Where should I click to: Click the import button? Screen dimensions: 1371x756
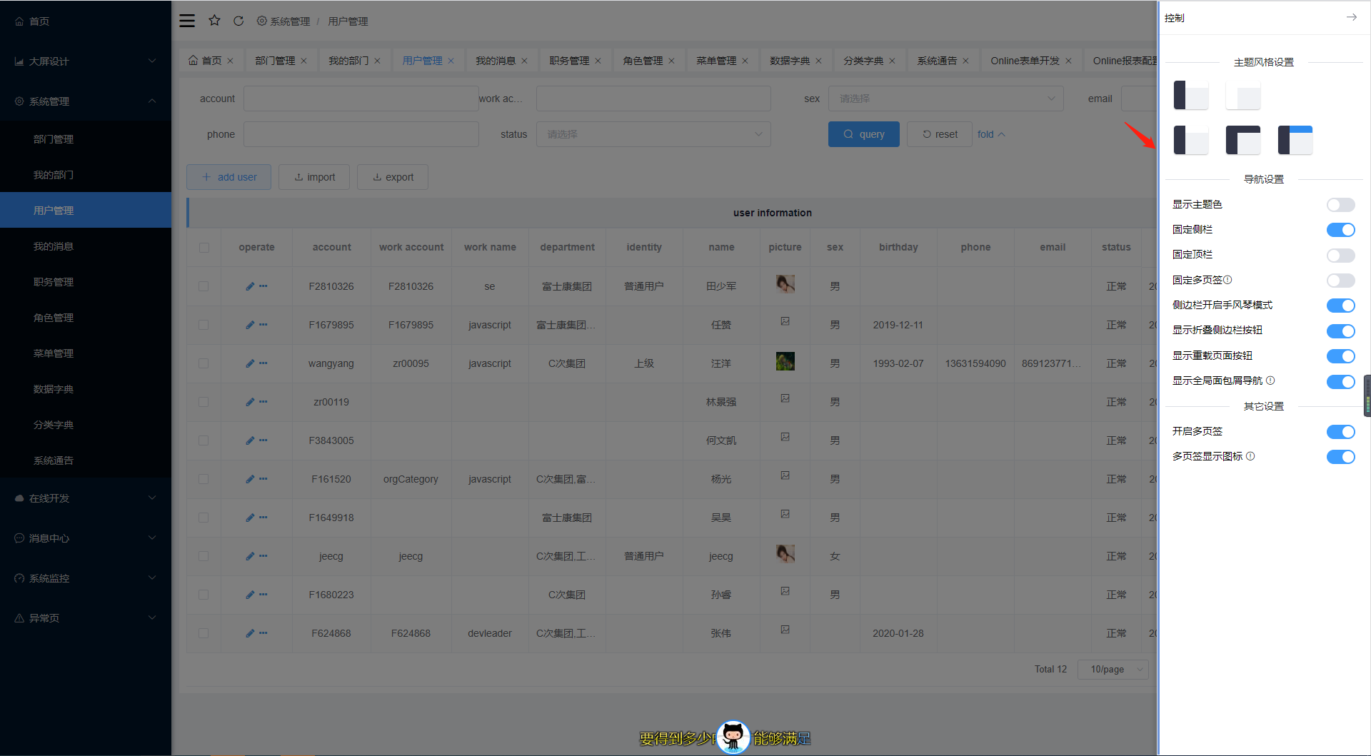point(314,177)
